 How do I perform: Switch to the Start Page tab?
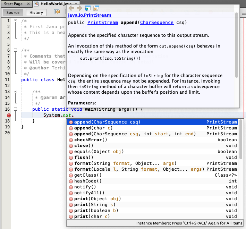click(x=13, y=4)
